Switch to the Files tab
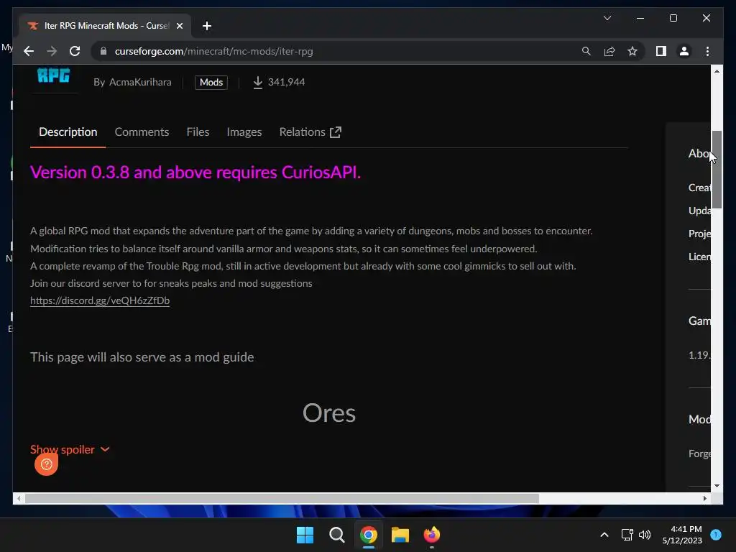This screenshot has width=736, height=552. click(198, 132)
